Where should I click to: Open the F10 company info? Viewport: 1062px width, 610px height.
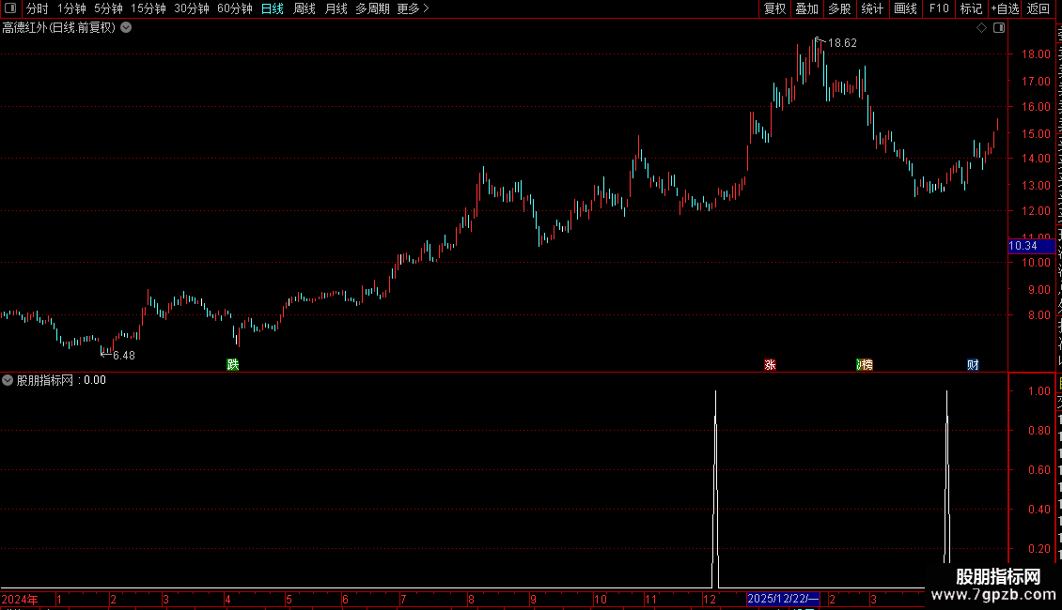coord(939,8)
